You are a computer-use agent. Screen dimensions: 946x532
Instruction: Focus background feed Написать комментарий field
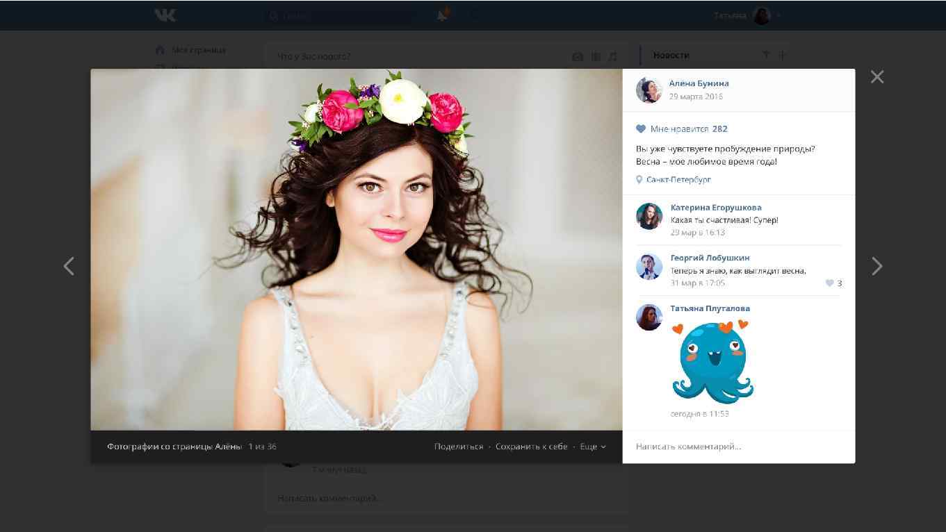446,498
